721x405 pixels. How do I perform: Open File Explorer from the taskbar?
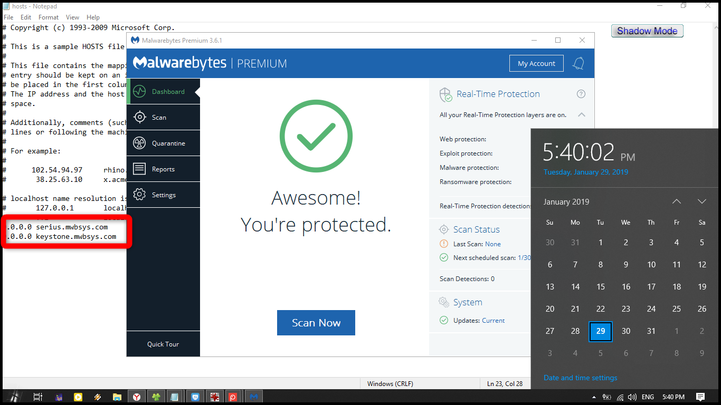[117, 397]
